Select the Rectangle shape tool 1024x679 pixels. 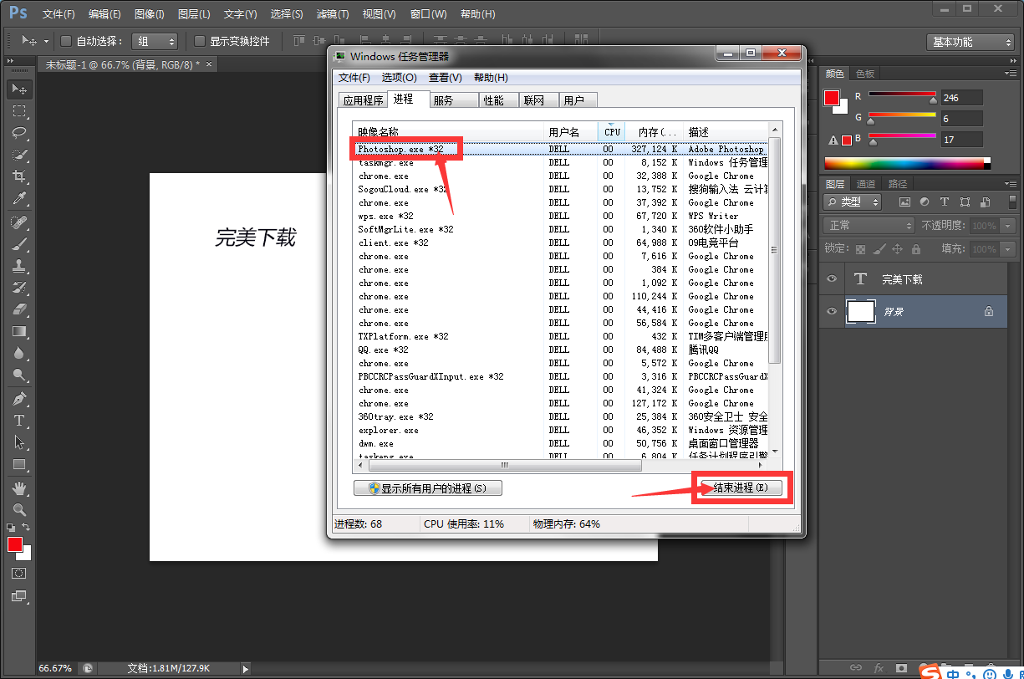19,464
